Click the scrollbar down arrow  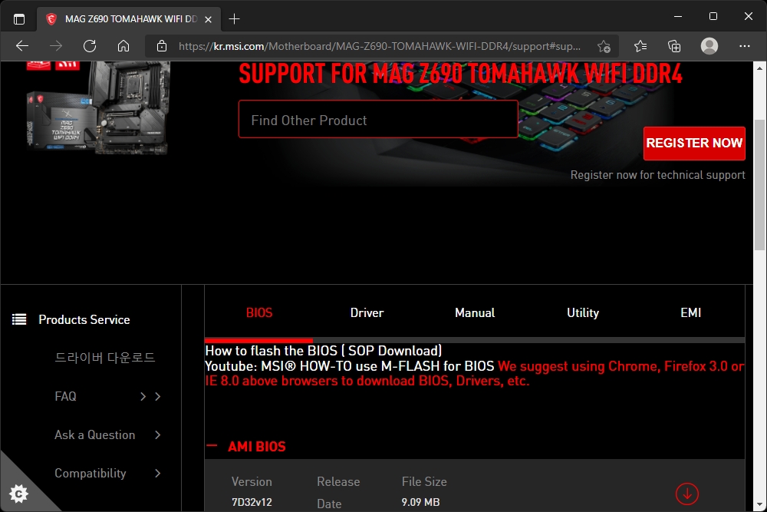pyautogui.click(x=759, y=504)
